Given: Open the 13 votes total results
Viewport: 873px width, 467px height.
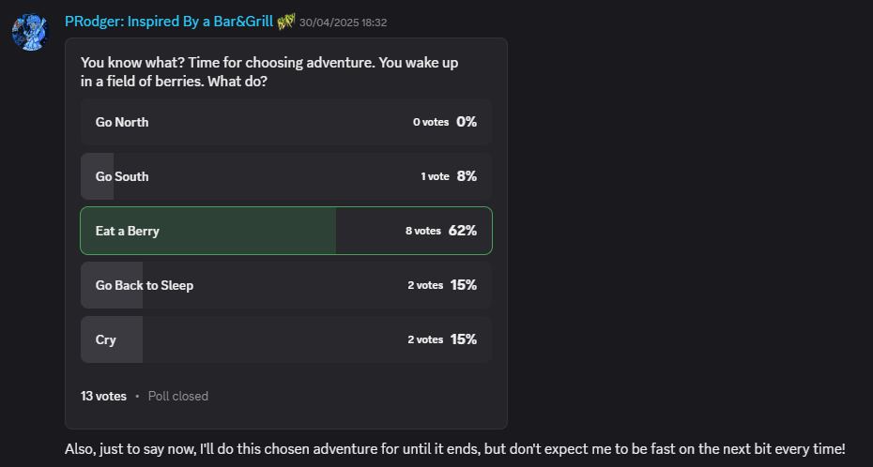Looking at the screenshot, I should tap(103, 397).
